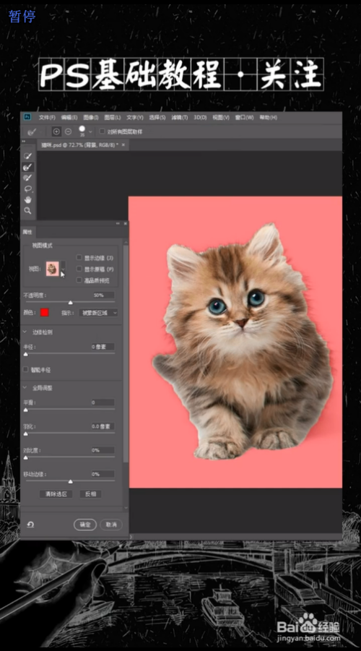The image size is (361, 651).
Task: Click the 羽化 slider handle
Action: (26, 434)
